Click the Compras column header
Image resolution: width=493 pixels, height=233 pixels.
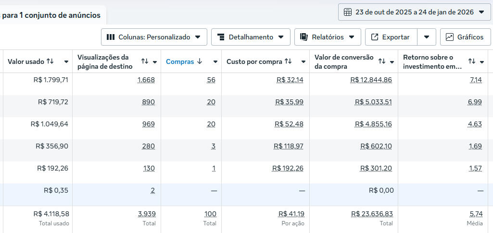180,61
